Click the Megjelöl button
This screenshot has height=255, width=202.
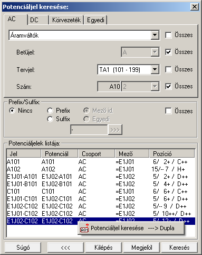tap(142, 248)
